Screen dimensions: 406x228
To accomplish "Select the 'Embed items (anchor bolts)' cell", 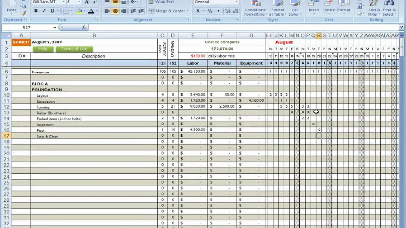I will [x=94, y=118].
